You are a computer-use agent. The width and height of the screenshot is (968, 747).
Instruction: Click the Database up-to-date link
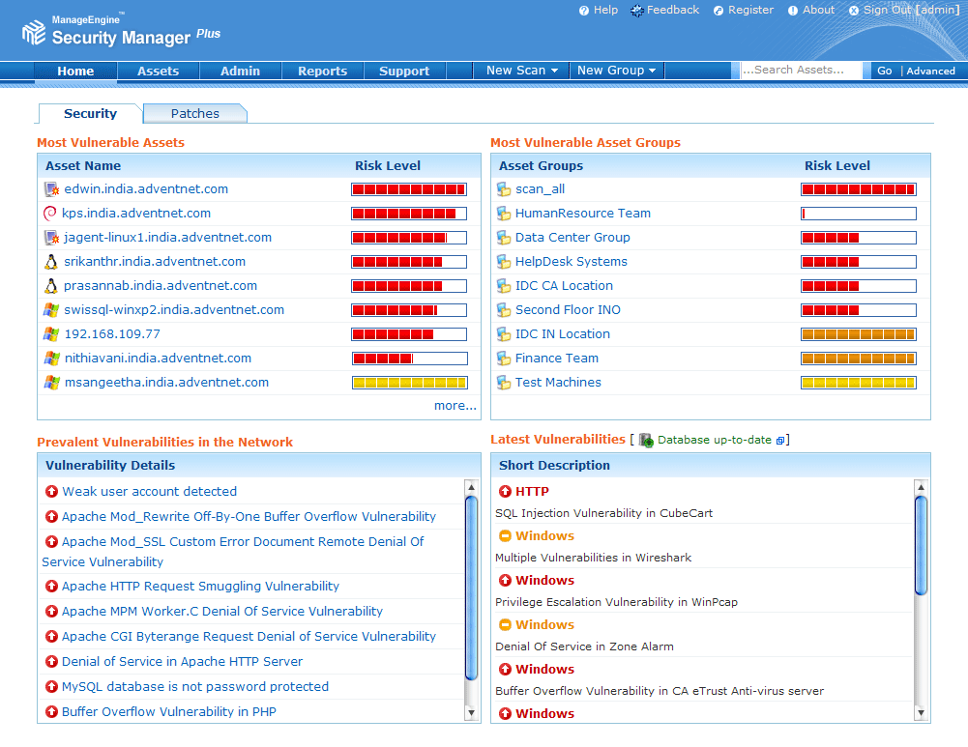point(715,440)
